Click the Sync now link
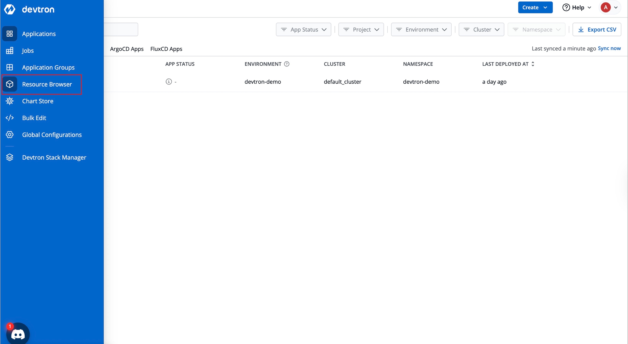 pos(609,48)
